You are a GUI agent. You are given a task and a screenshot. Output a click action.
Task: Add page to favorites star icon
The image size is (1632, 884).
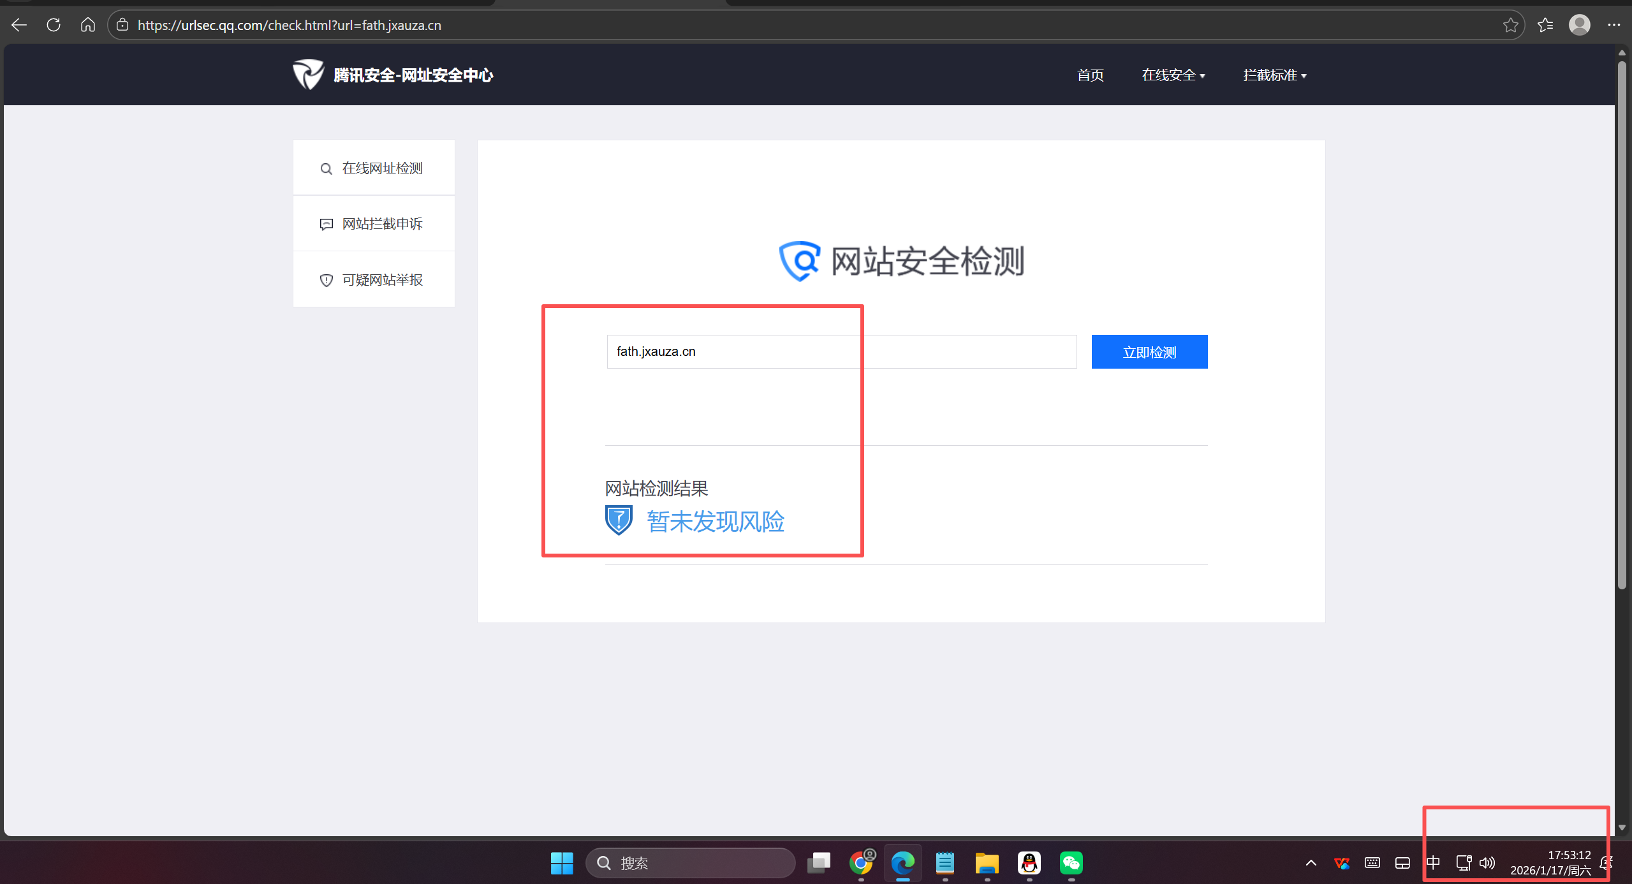(1510, 25)
